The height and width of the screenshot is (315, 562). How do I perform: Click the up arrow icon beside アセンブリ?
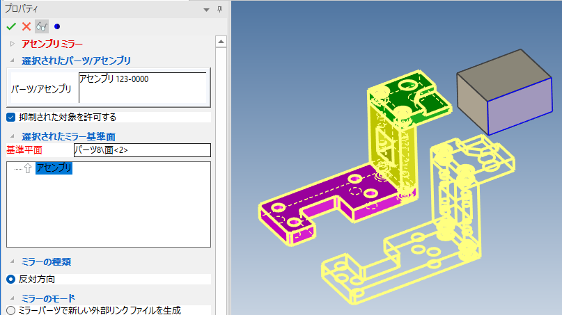pyautogui.click(x=28, y=168)
